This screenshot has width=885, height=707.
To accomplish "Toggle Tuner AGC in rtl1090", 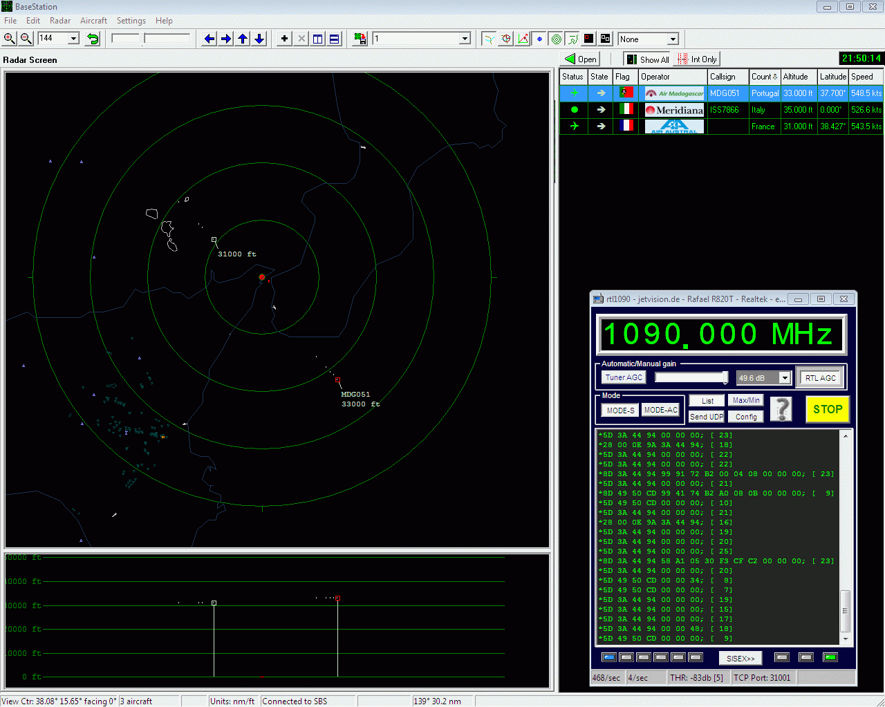I will [622, 377].
